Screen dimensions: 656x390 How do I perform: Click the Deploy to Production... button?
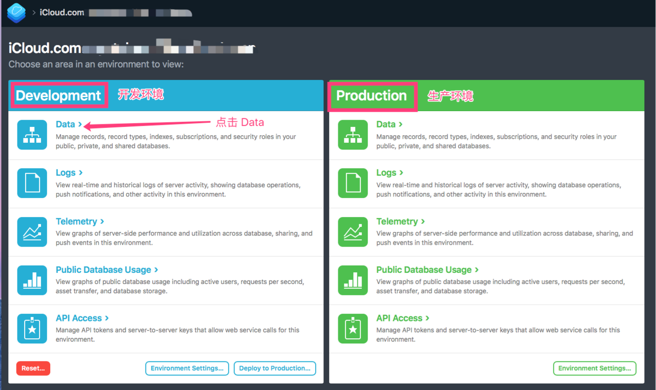pos(275,369)
